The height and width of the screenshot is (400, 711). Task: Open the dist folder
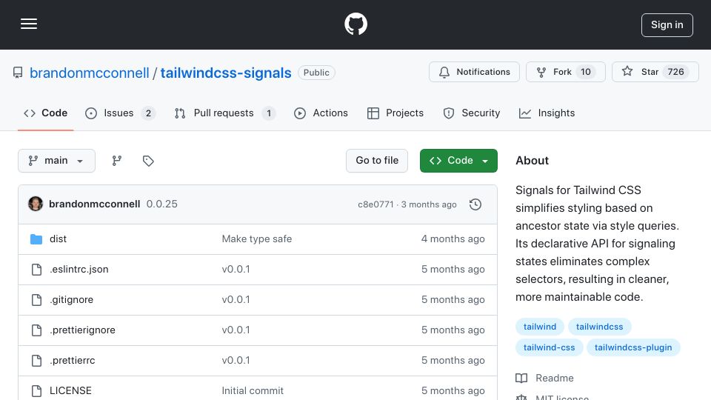click(x=58, y=239)
